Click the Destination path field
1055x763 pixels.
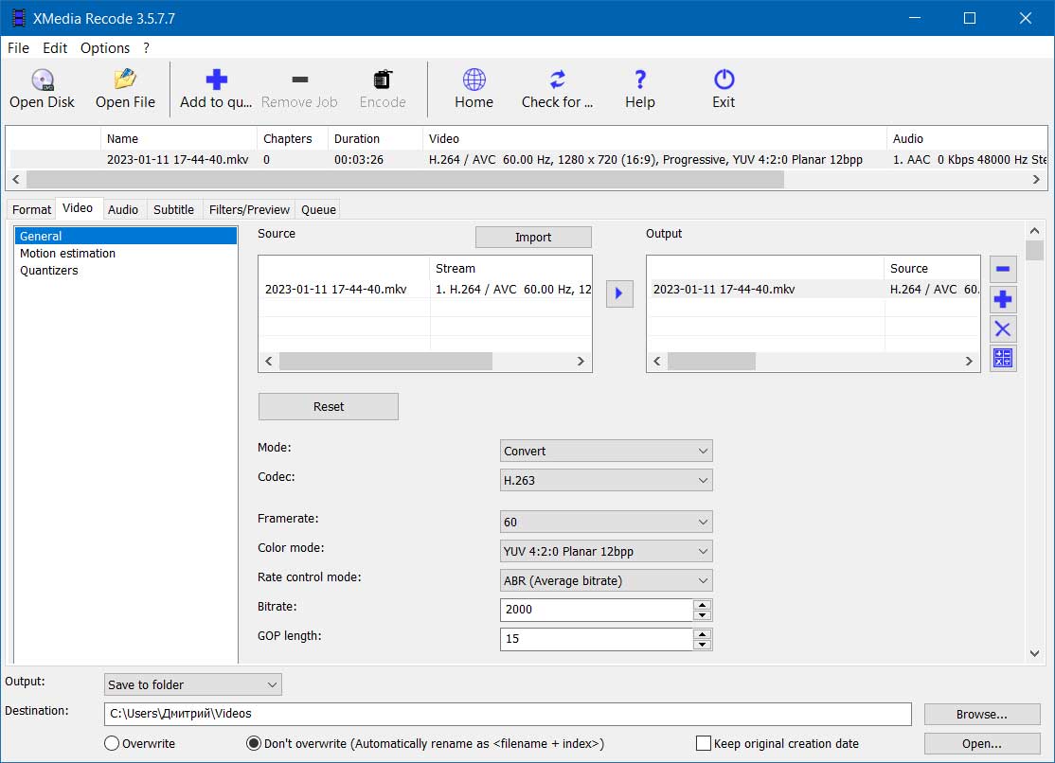(x=508, y=714)
